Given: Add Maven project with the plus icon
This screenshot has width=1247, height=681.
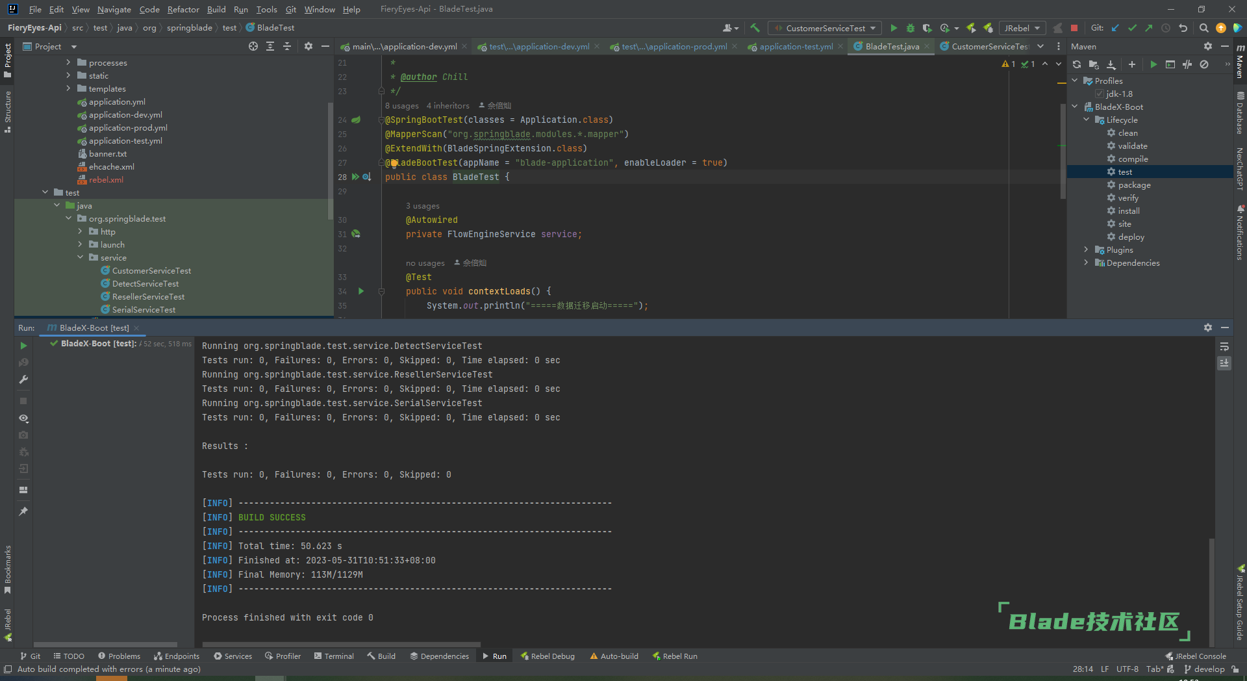Looking at the screenshot, I should click(x=1132, y=64).
